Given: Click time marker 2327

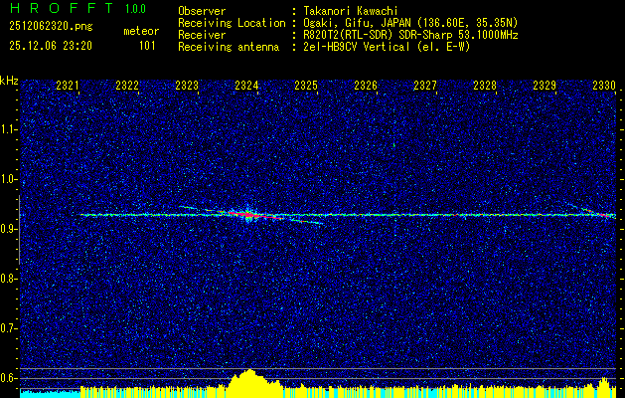Looking at the screenshot, I should point(425,86).
